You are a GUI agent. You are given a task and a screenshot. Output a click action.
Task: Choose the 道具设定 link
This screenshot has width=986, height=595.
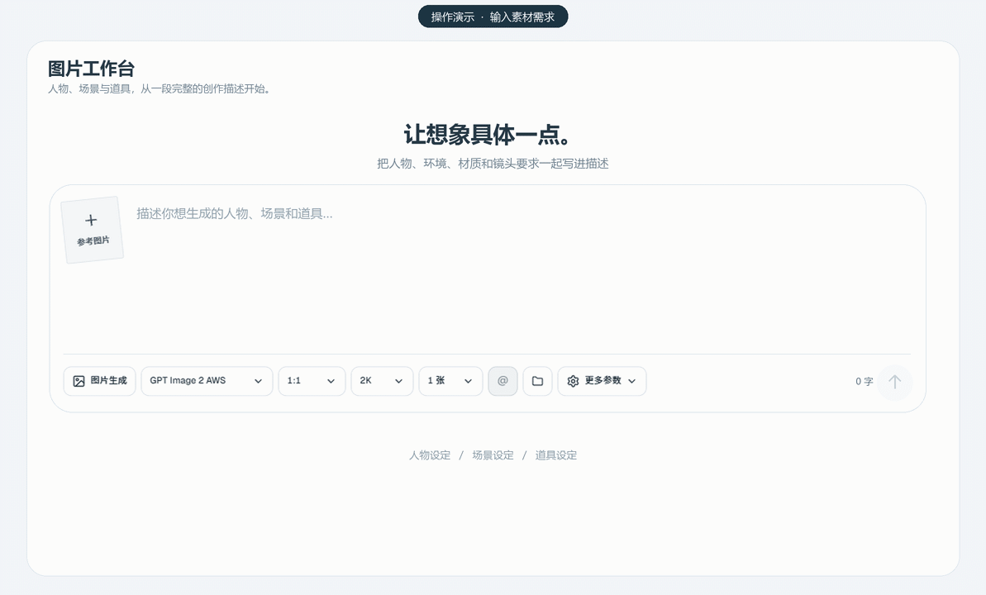pyautogui.click(x=556, y=455)
